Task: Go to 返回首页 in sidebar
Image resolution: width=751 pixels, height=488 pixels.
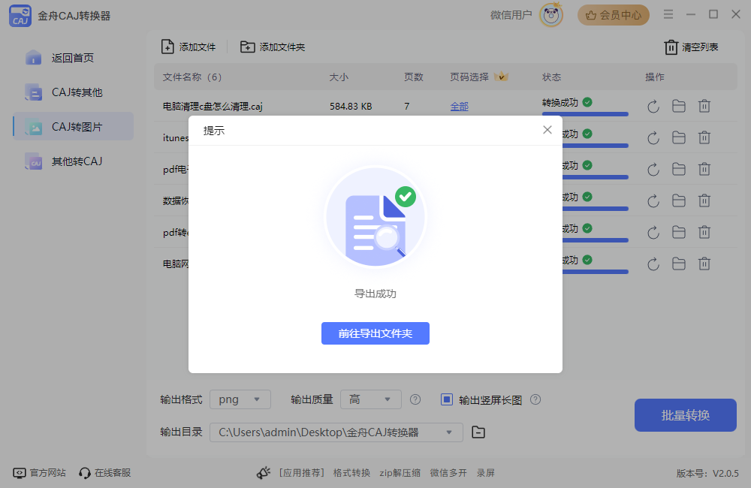Action: [73, 58]
